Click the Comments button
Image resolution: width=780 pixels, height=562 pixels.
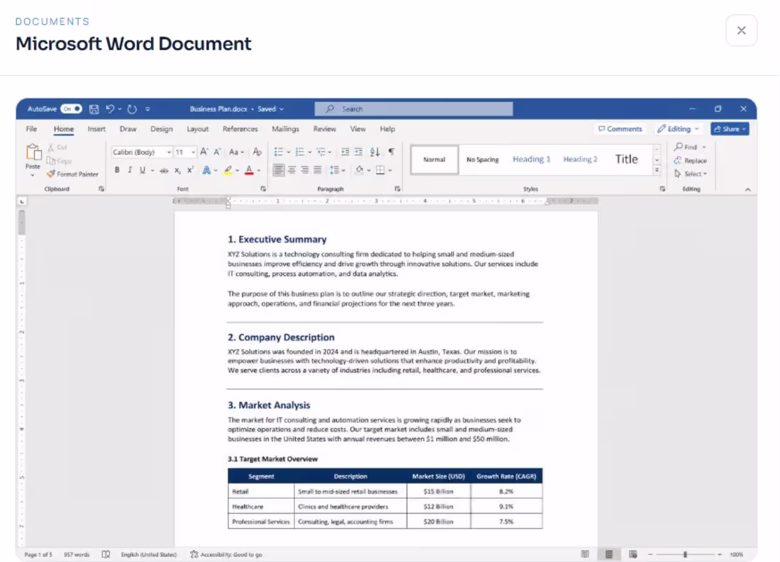[x=620, y=129]
